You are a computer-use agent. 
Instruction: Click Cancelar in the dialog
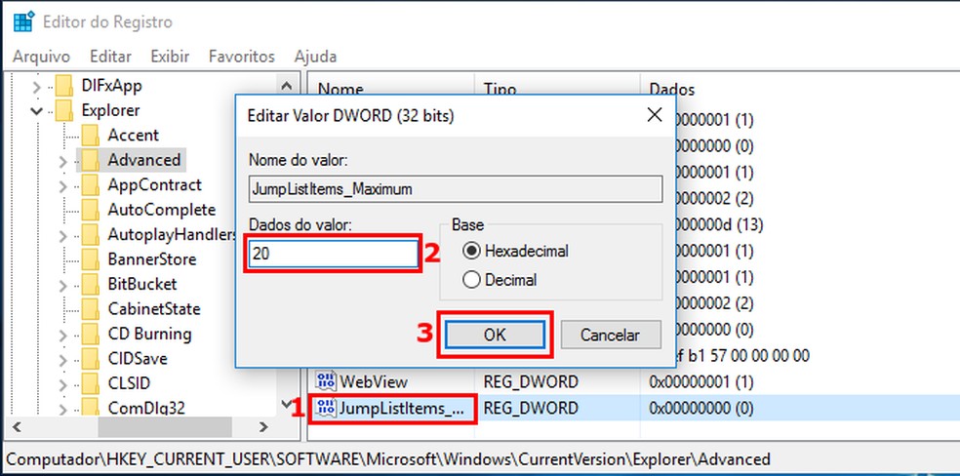click(611, 335)
